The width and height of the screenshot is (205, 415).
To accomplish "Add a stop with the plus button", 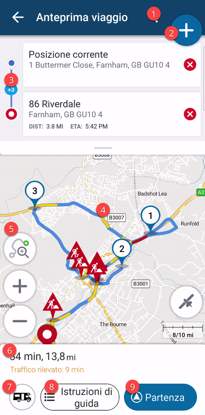I will 186,30.
